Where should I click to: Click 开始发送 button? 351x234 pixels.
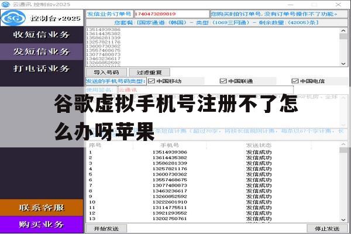(106, 229)
